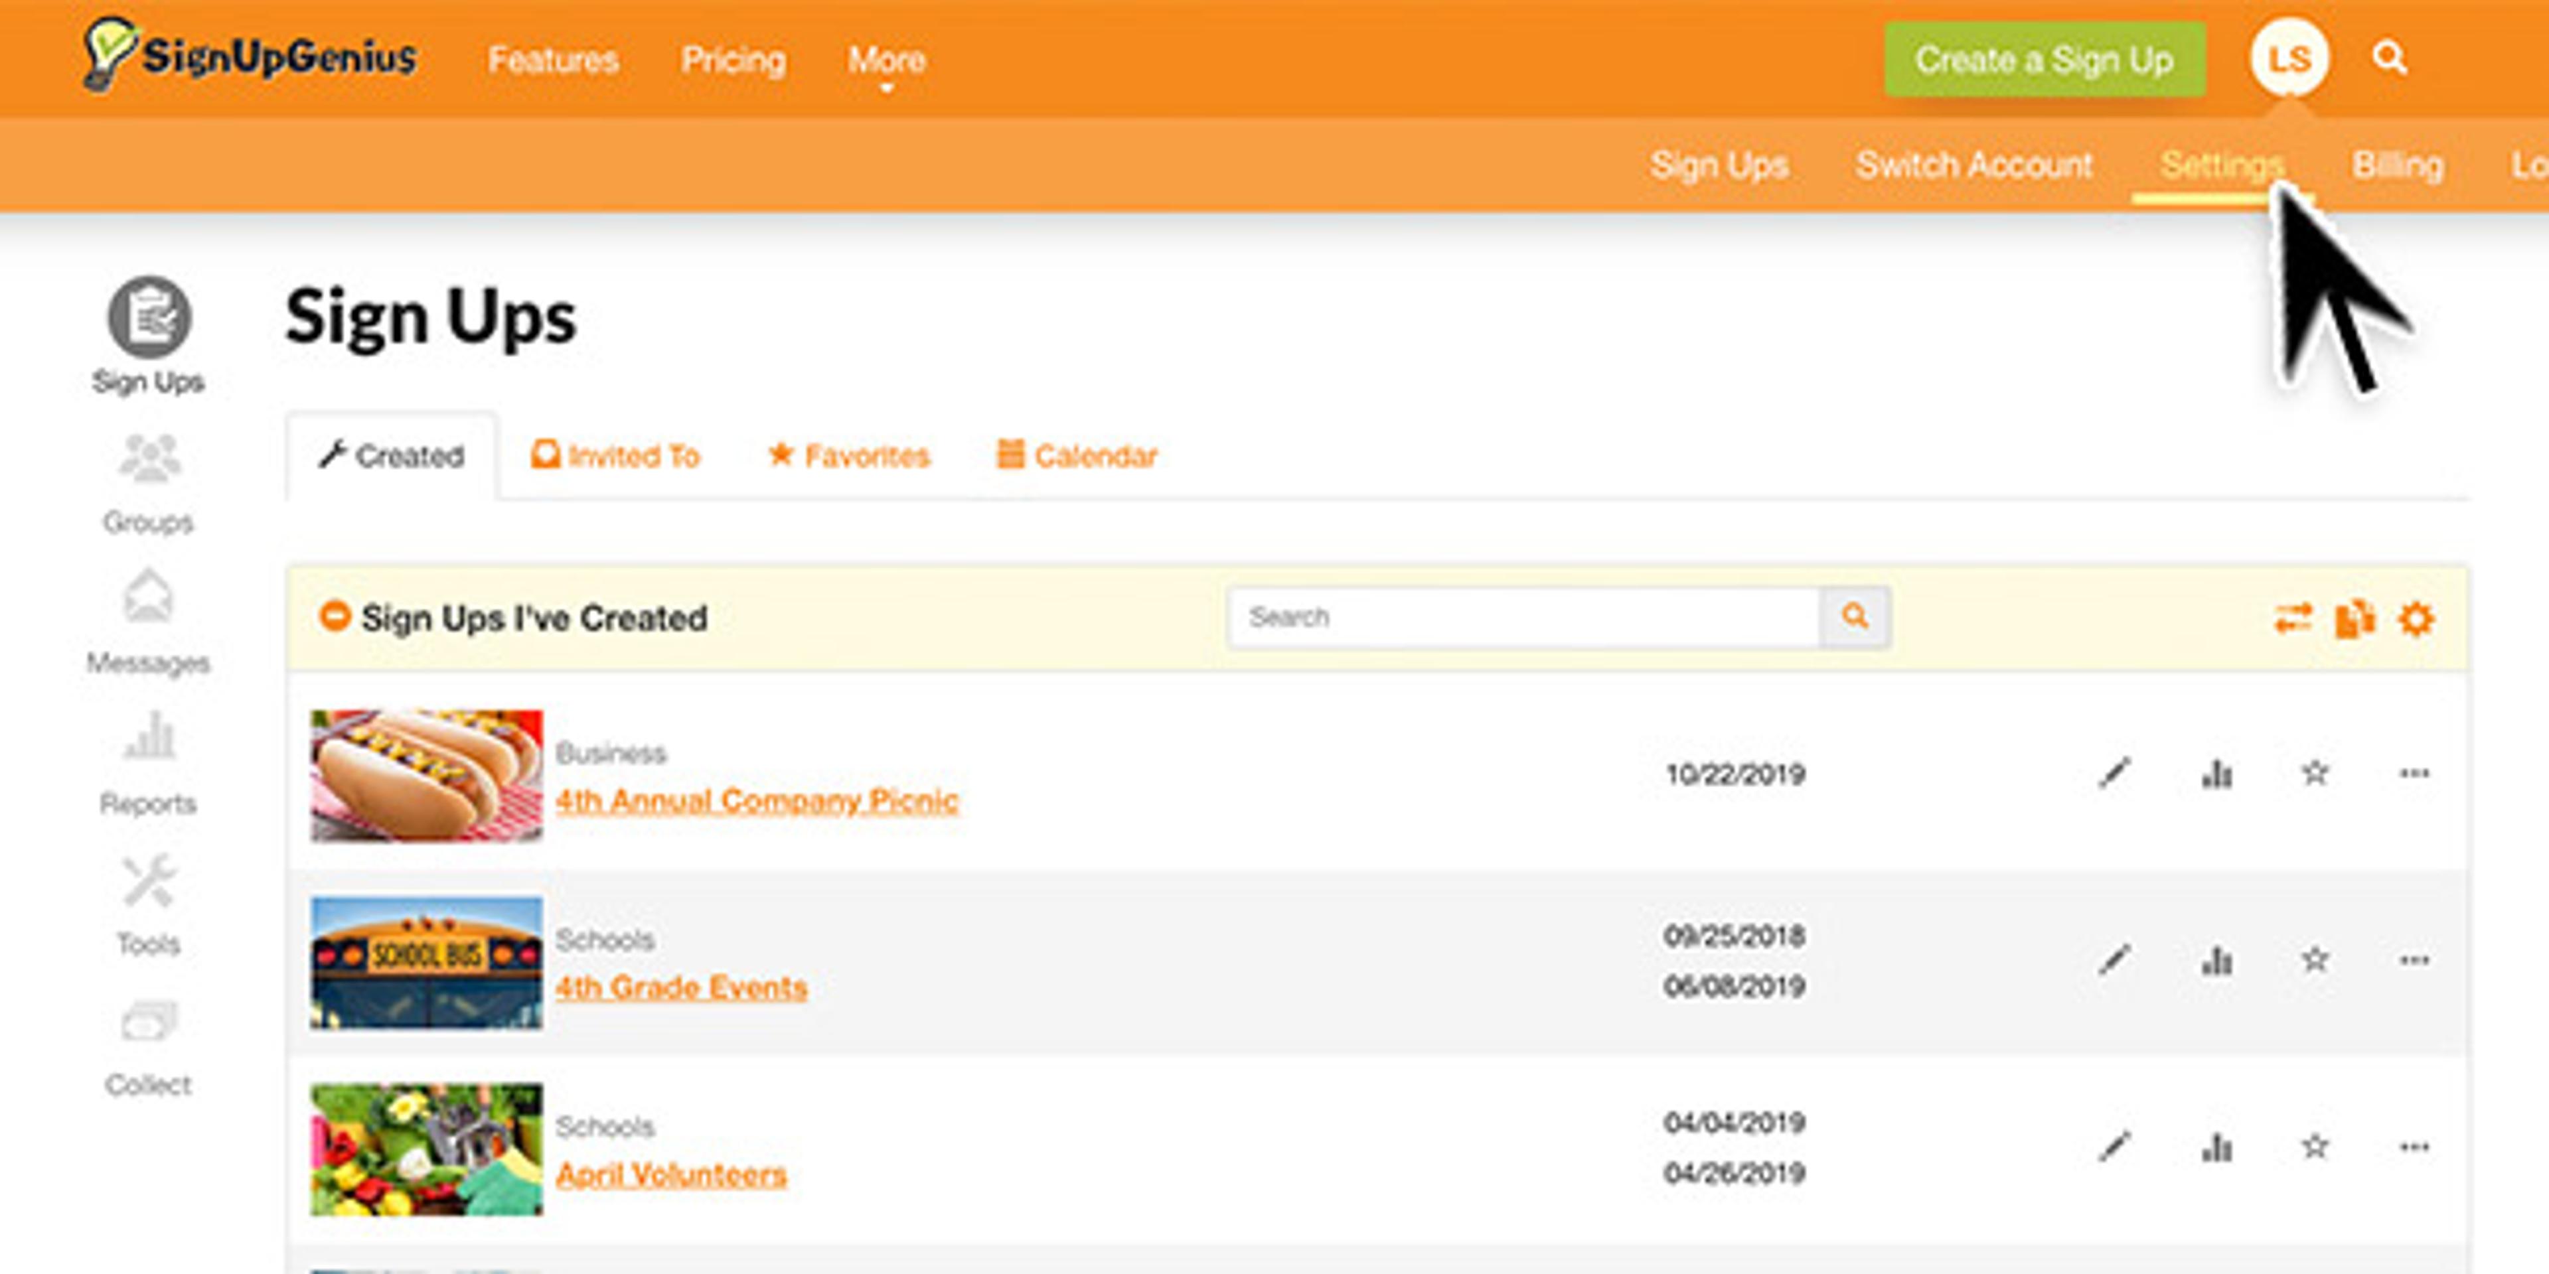Collapse the Sign Ups I've Created section
This screenshot has width=2549, height=1274.
point(335,616)
